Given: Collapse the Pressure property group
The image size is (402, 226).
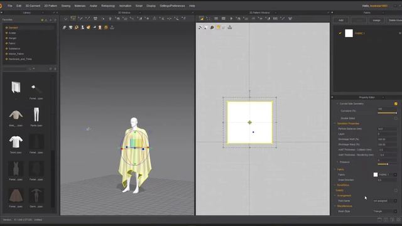Looking at the screenshot, I should [x=337, y=162].
